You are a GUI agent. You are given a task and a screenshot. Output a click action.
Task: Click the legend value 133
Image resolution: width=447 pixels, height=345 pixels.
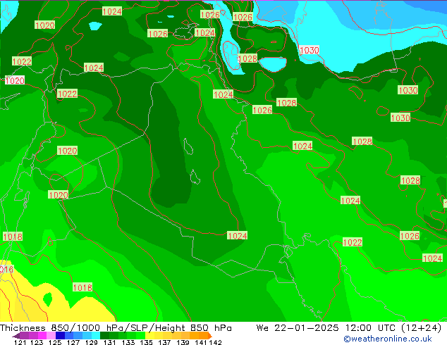[x=128, y=342]
